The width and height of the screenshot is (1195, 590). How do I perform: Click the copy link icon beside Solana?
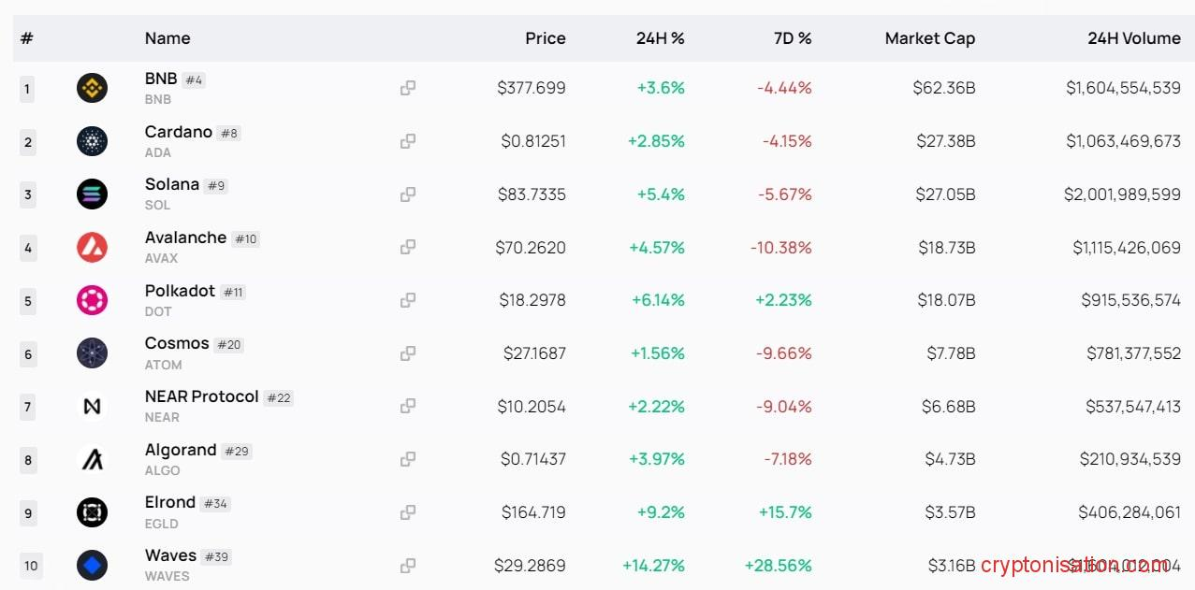(x=407, y=194)
